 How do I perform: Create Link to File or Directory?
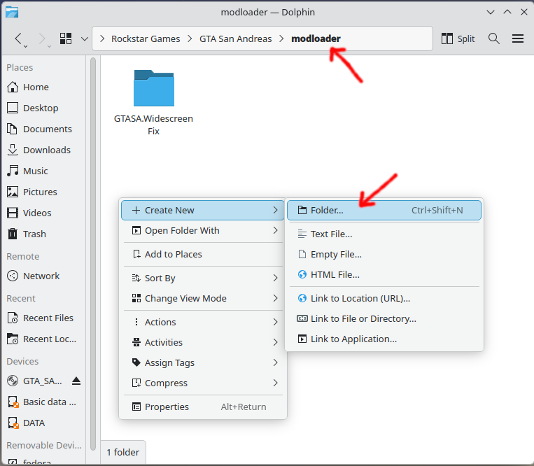384,318
